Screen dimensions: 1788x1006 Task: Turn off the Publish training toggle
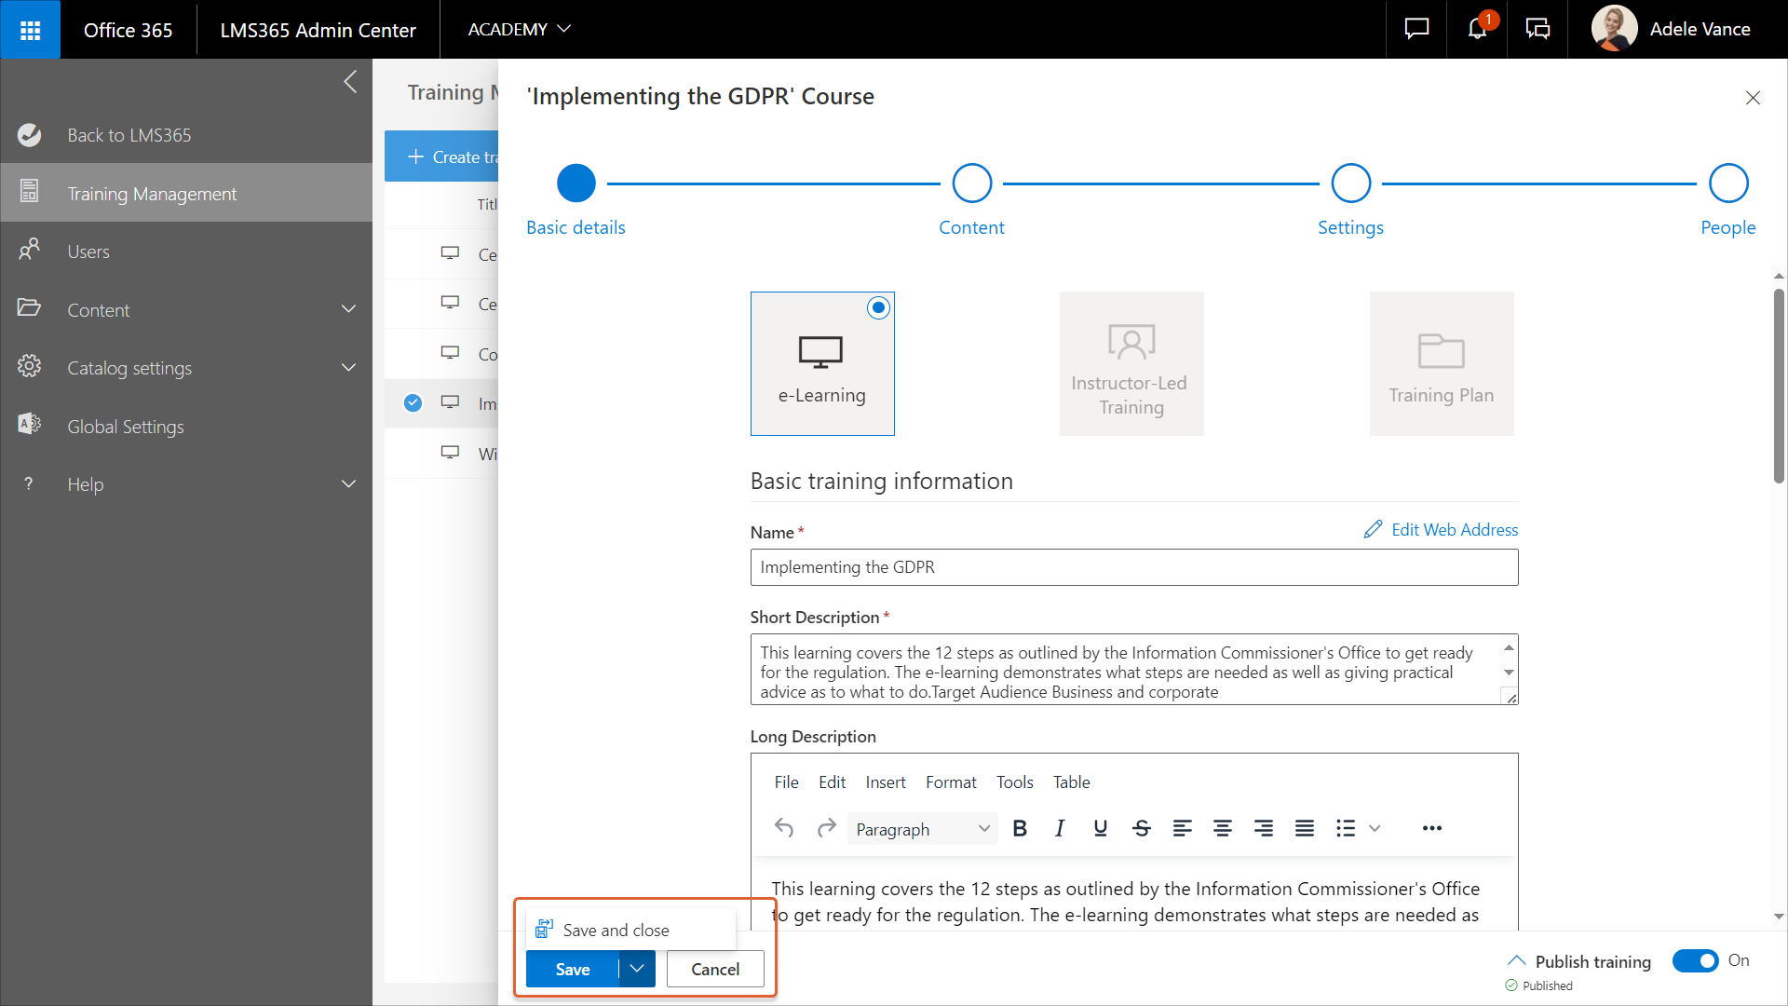click(1695, 960)
